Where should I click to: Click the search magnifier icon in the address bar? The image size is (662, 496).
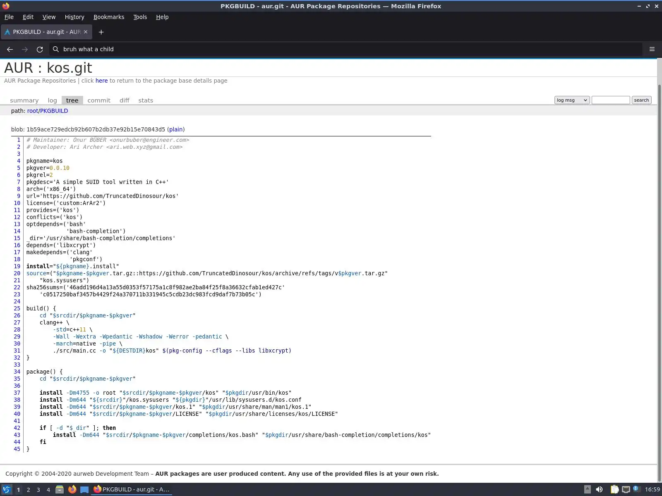[56, 49]
